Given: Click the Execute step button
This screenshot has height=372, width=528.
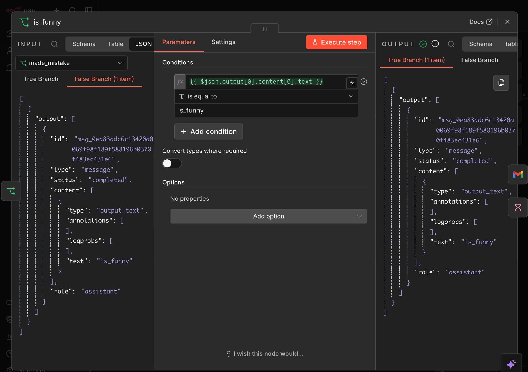Looking at the screenshot, I should point(336,42).
